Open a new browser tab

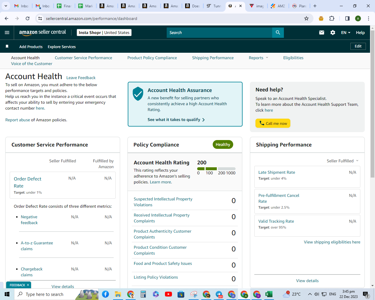pos(315,6)
